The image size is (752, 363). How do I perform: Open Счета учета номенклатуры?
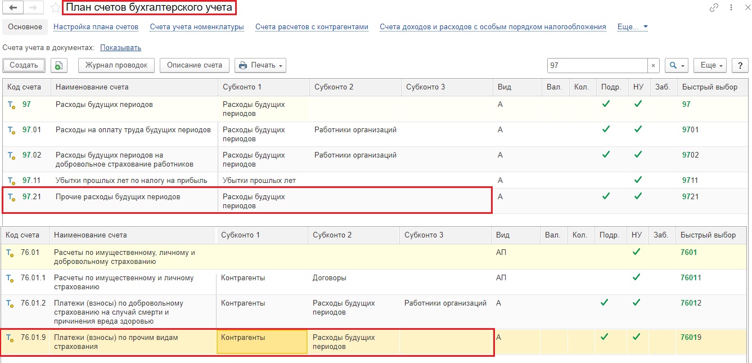click(196, 26)
